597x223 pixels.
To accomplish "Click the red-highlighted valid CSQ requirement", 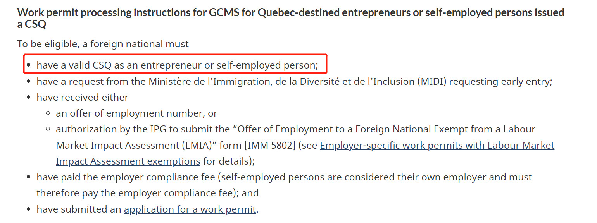I will pyautogui.click(x=177, y=65).
